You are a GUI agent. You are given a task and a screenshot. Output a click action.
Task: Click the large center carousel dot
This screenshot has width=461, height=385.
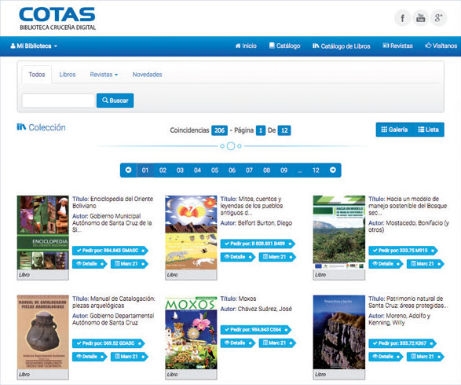(231, 146)
